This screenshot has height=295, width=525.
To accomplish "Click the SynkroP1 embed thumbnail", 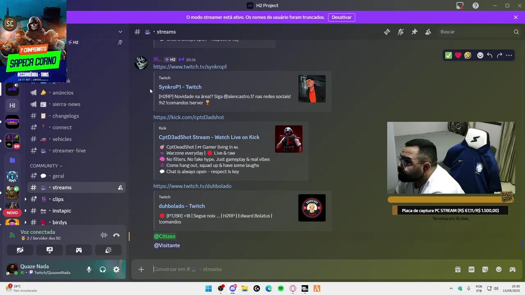I will 312,88.
